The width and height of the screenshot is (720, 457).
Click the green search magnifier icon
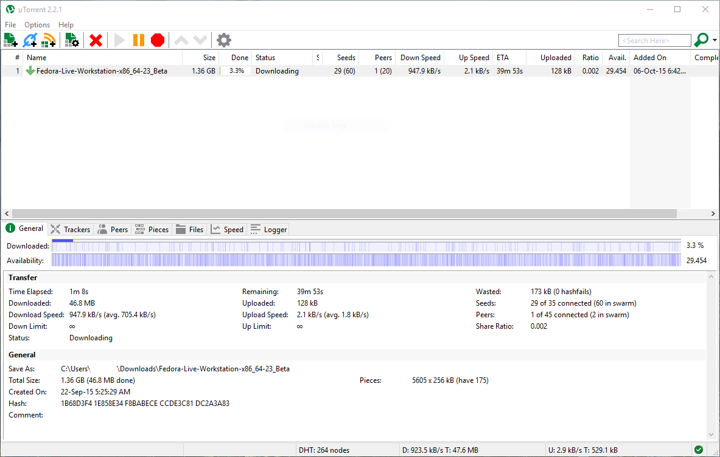click(x=701, y=40)
